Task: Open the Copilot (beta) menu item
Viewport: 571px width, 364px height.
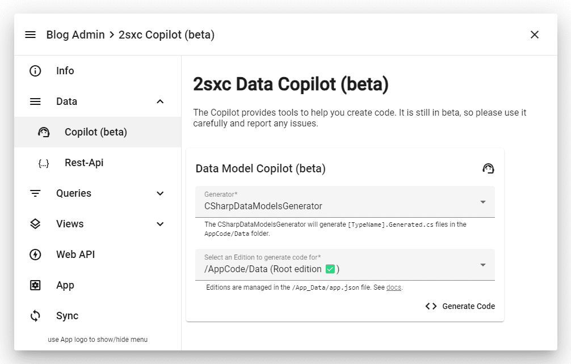Action: coord(96,132)
